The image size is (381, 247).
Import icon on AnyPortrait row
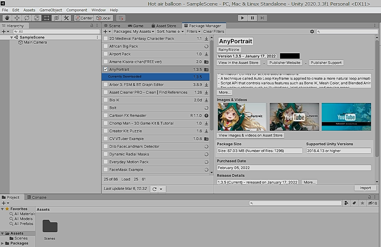pos(206,69)
